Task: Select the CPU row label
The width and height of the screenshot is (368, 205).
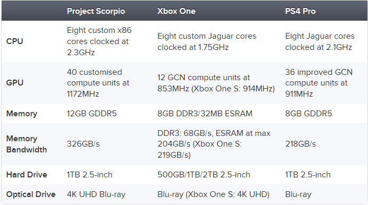Action: coord(14,41)
